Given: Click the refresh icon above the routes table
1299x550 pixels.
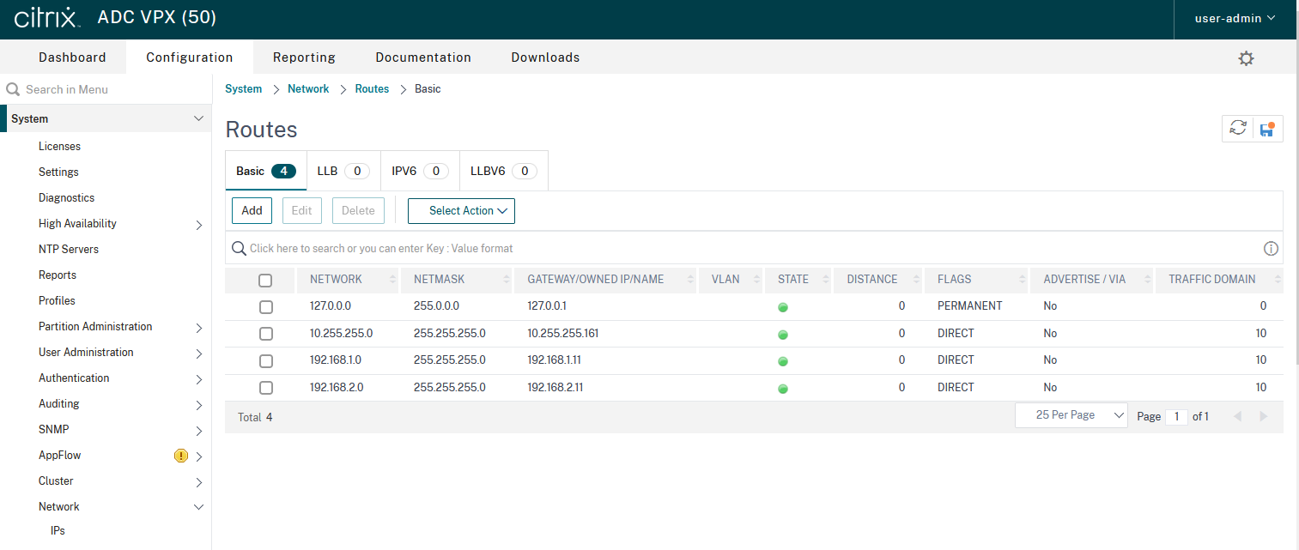Looking at the screenshot, I should [x=1237, y=128].
